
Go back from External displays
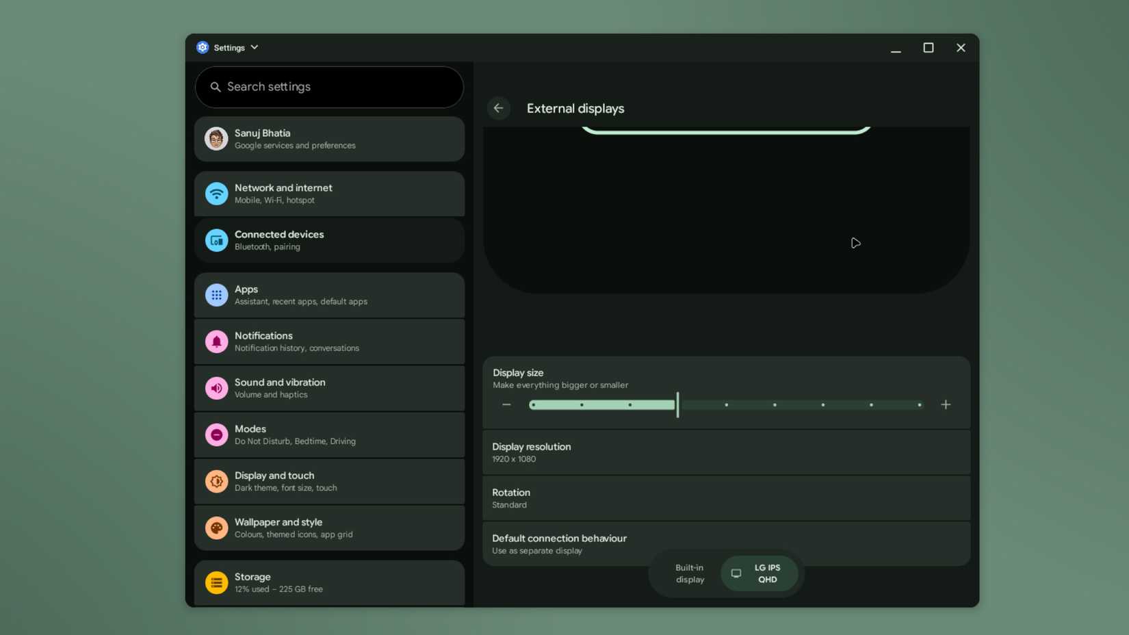click(499, 108)
